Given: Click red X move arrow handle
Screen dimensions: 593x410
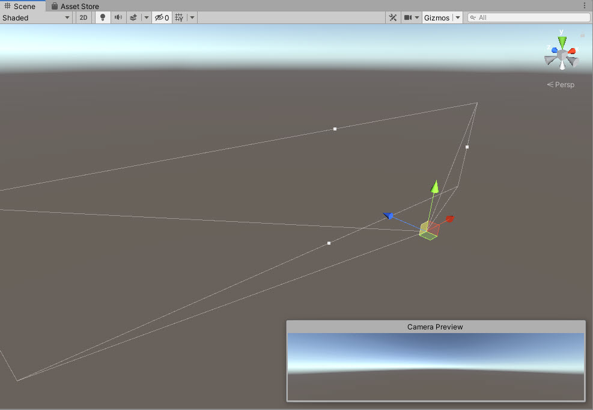Looking at the screenshot, I should tap(449, 219).
